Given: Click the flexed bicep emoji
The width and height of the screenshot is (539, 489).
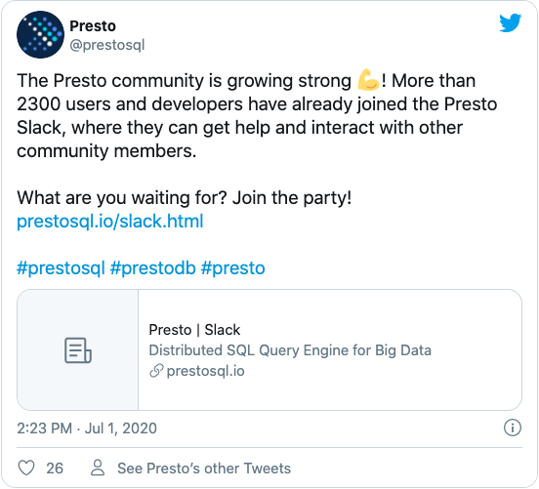Looking at the screenshot, I should [x=368, y=80].
